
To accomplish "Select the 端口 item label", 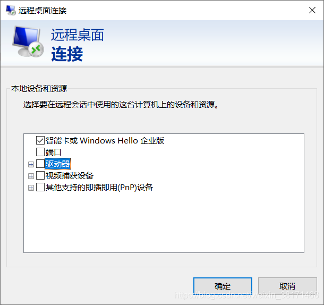I will tap(53, 152).
